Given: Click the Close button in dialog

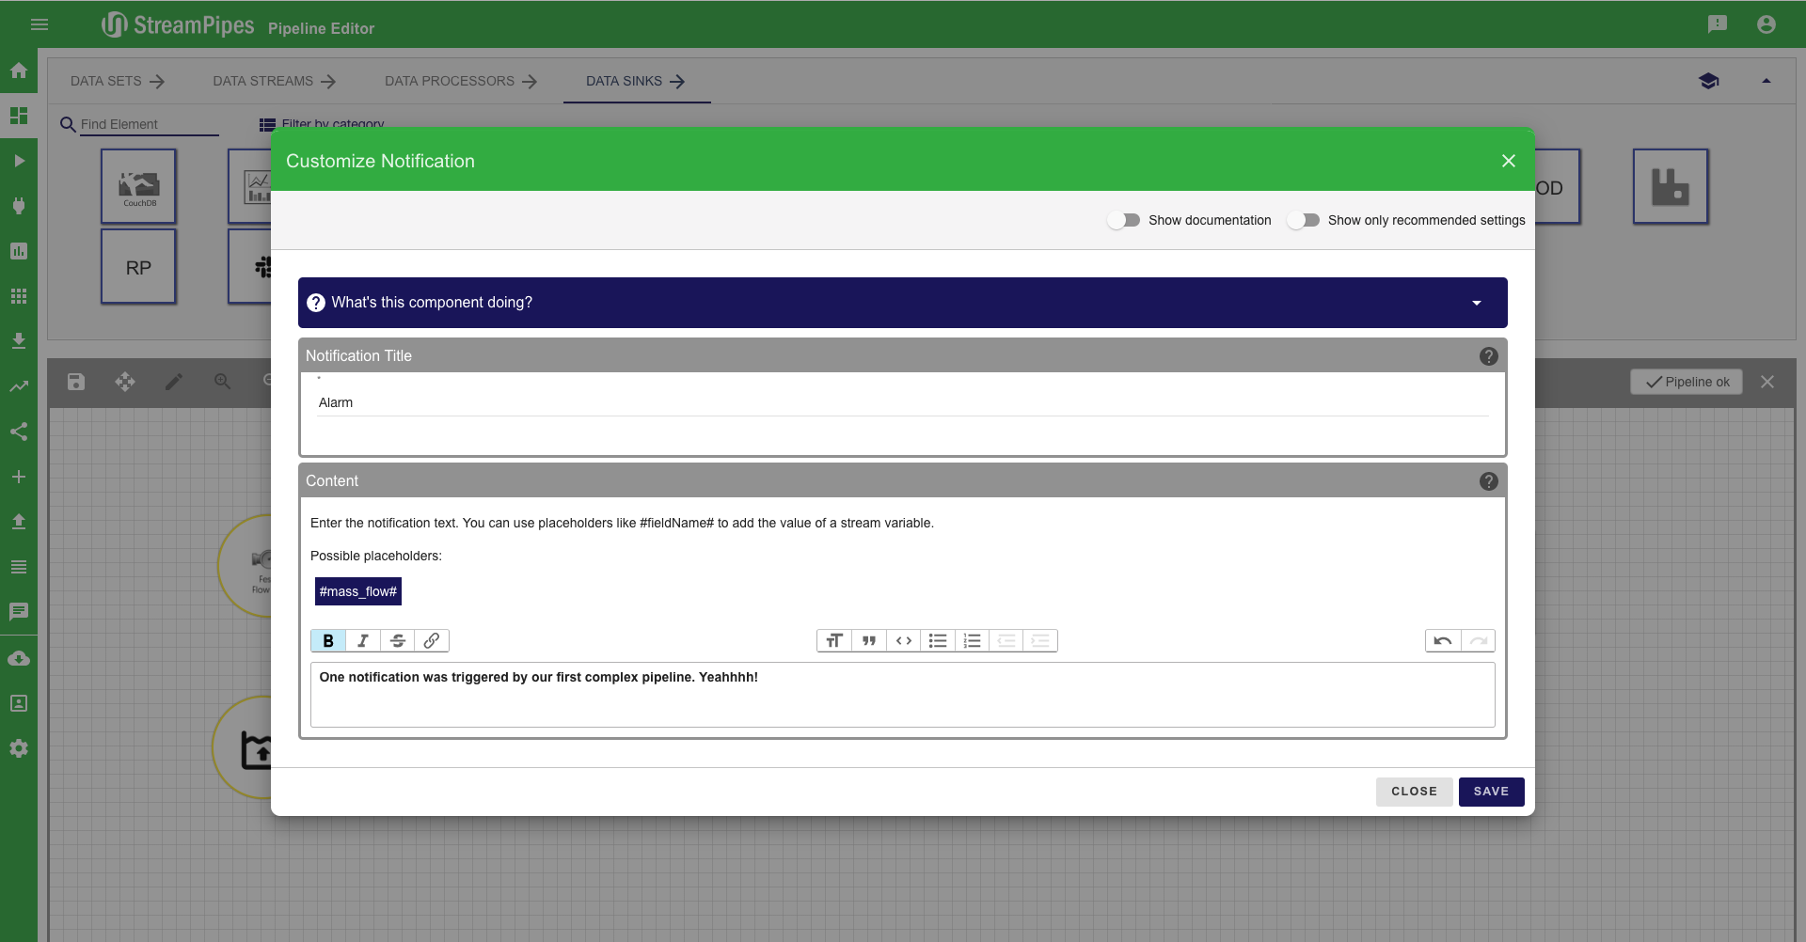Looking at the screenshot, I should [x=1414, y=792].
